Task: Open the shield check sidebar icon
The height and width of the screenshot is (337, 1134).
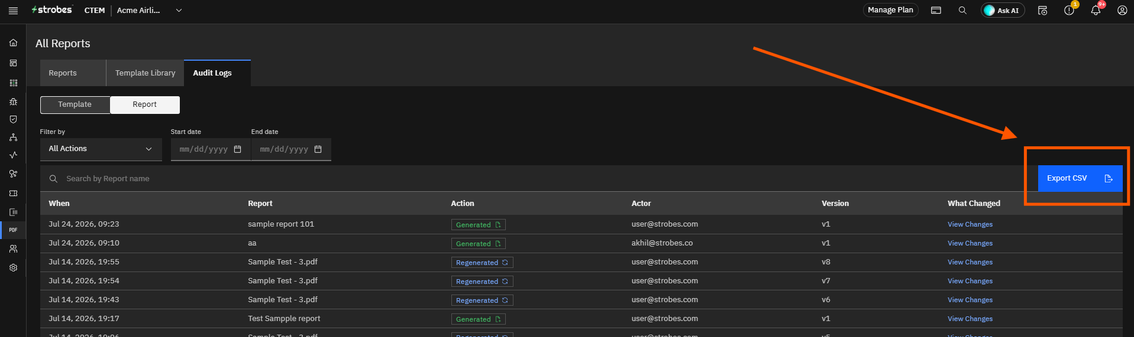Action: (x=13, y=119)
